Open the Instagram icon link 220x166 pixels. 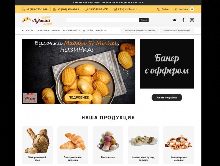pos(192,20)
